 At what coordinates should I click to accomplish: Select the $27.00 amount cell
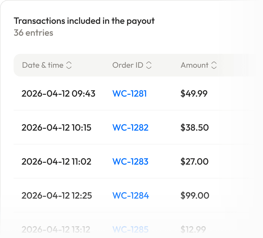click(194, 161)
